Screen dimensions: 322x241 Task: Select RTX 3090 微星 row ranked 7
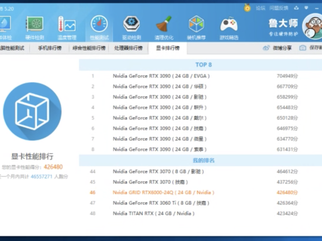(201, 139)
